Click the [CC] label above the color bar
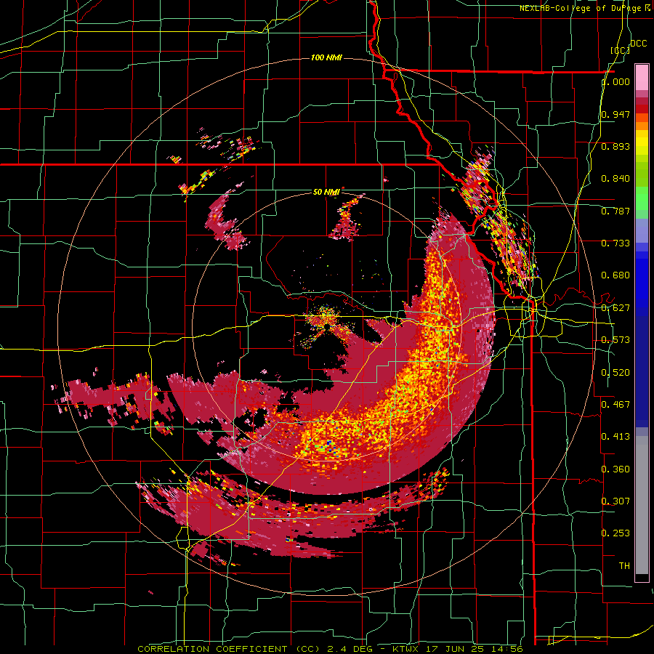Viewport: 654px width, 654px height. pos(620,50)
